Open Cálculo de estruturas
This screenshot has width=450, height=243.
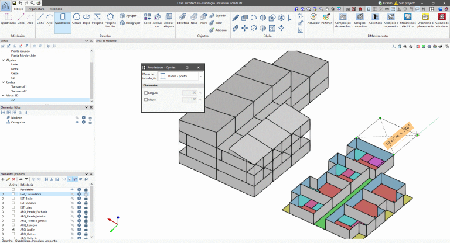click(x=442, y=20)
